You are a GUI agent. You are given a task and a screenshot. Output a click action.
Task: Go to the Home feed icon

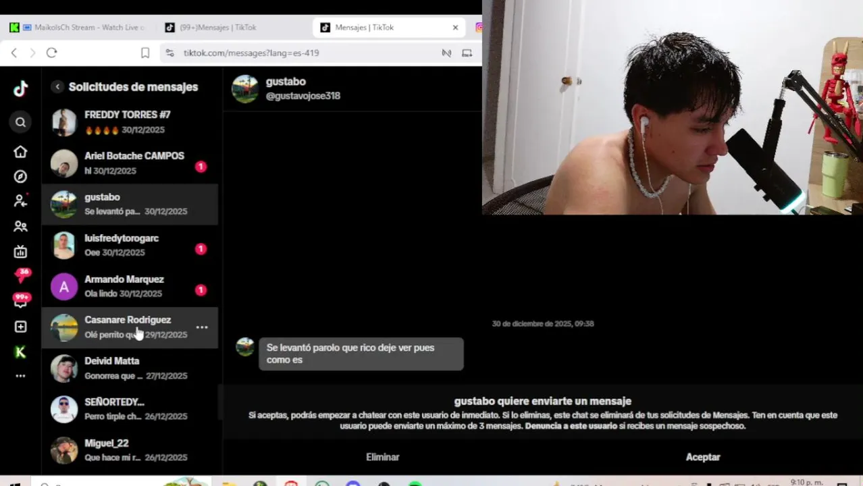point(20,152)
